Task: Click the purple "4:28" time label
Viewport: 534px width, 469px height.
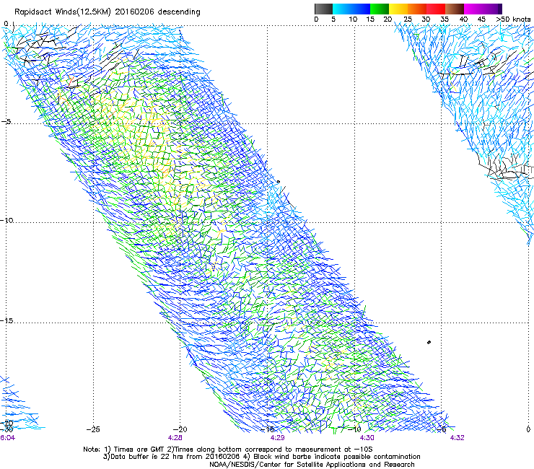Action: tap(175, 438)
